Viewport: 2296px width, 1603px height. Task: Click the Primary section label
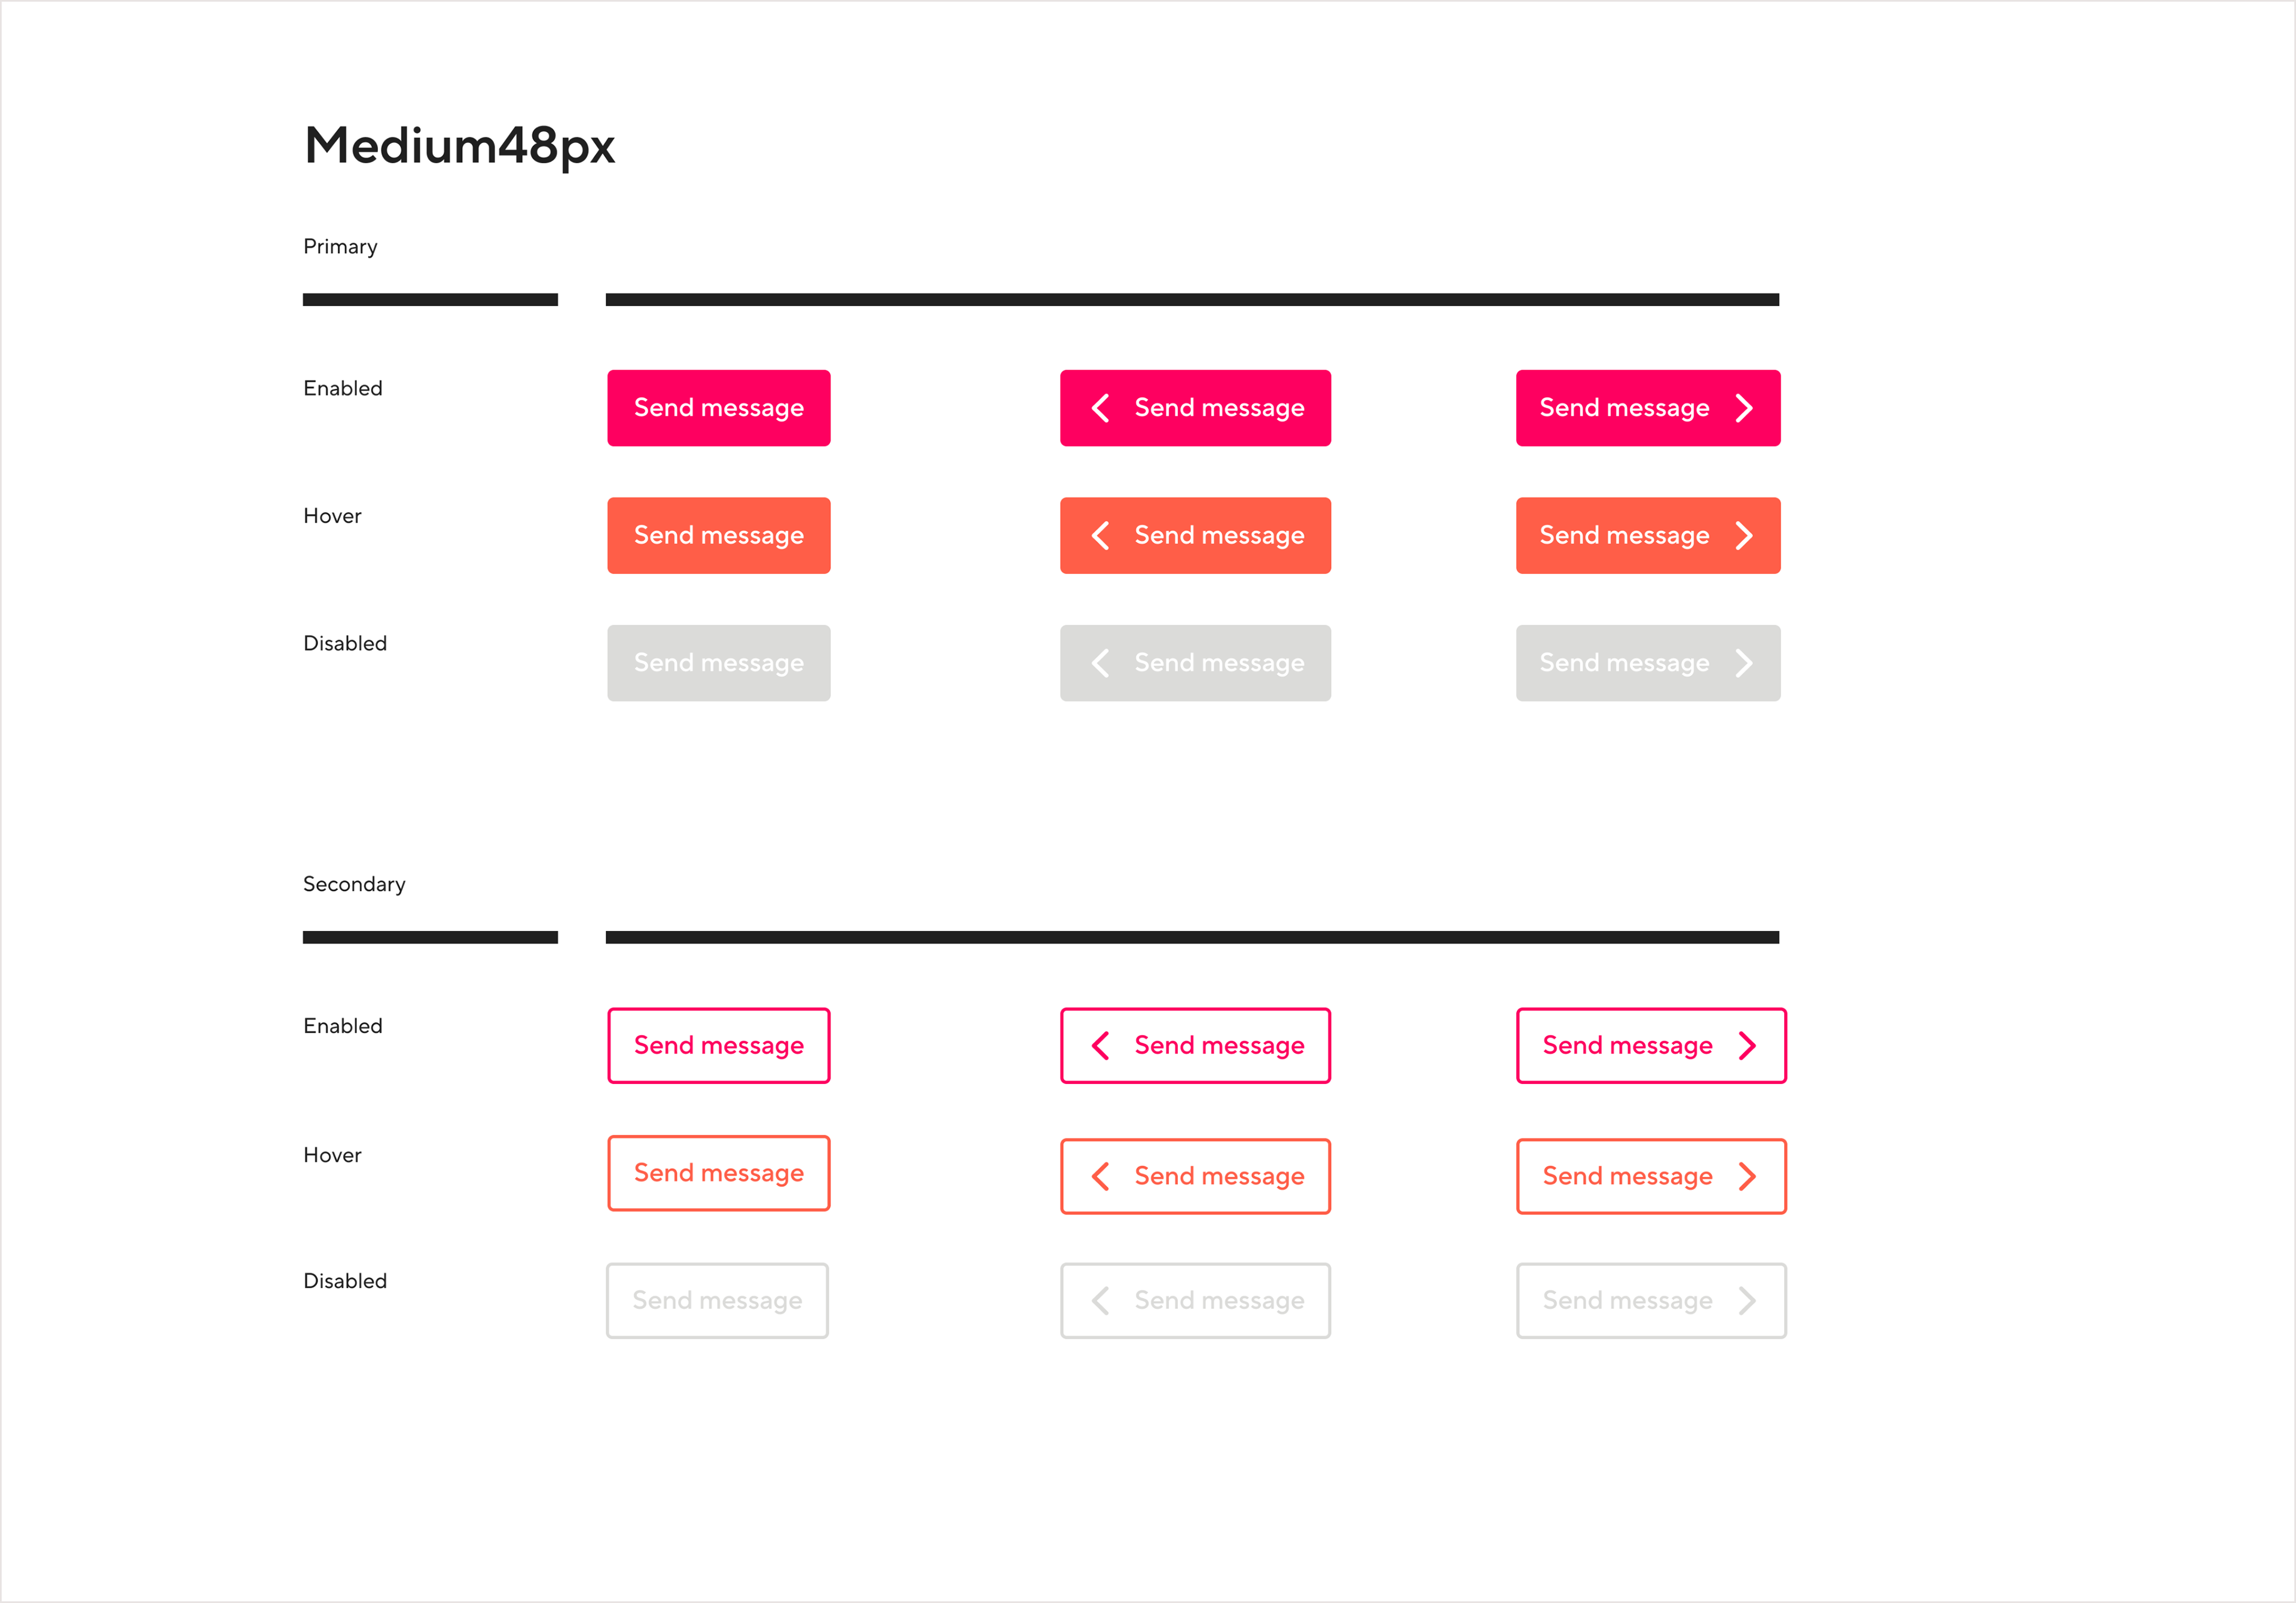(x=340, y=247)
